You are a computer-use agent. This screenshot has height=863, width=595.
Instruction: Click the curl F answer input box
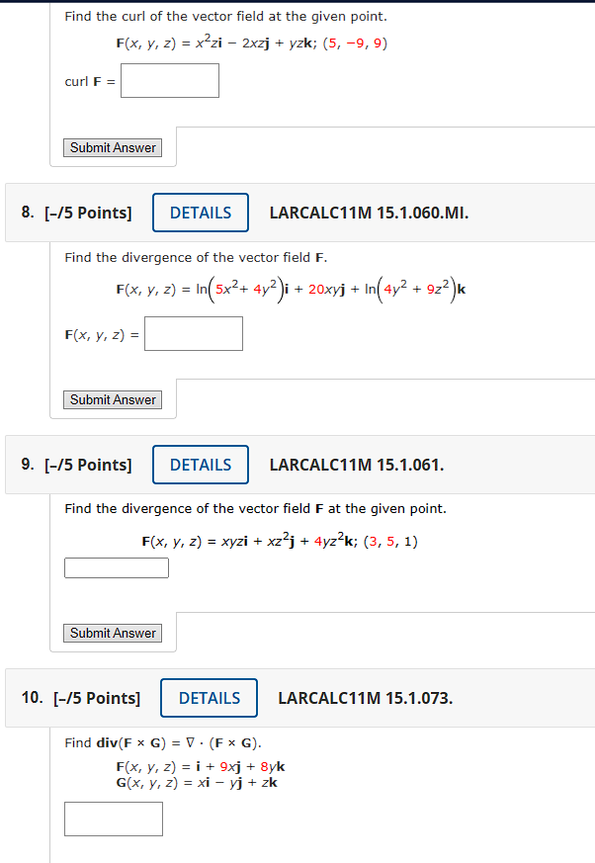click(169, 80)
